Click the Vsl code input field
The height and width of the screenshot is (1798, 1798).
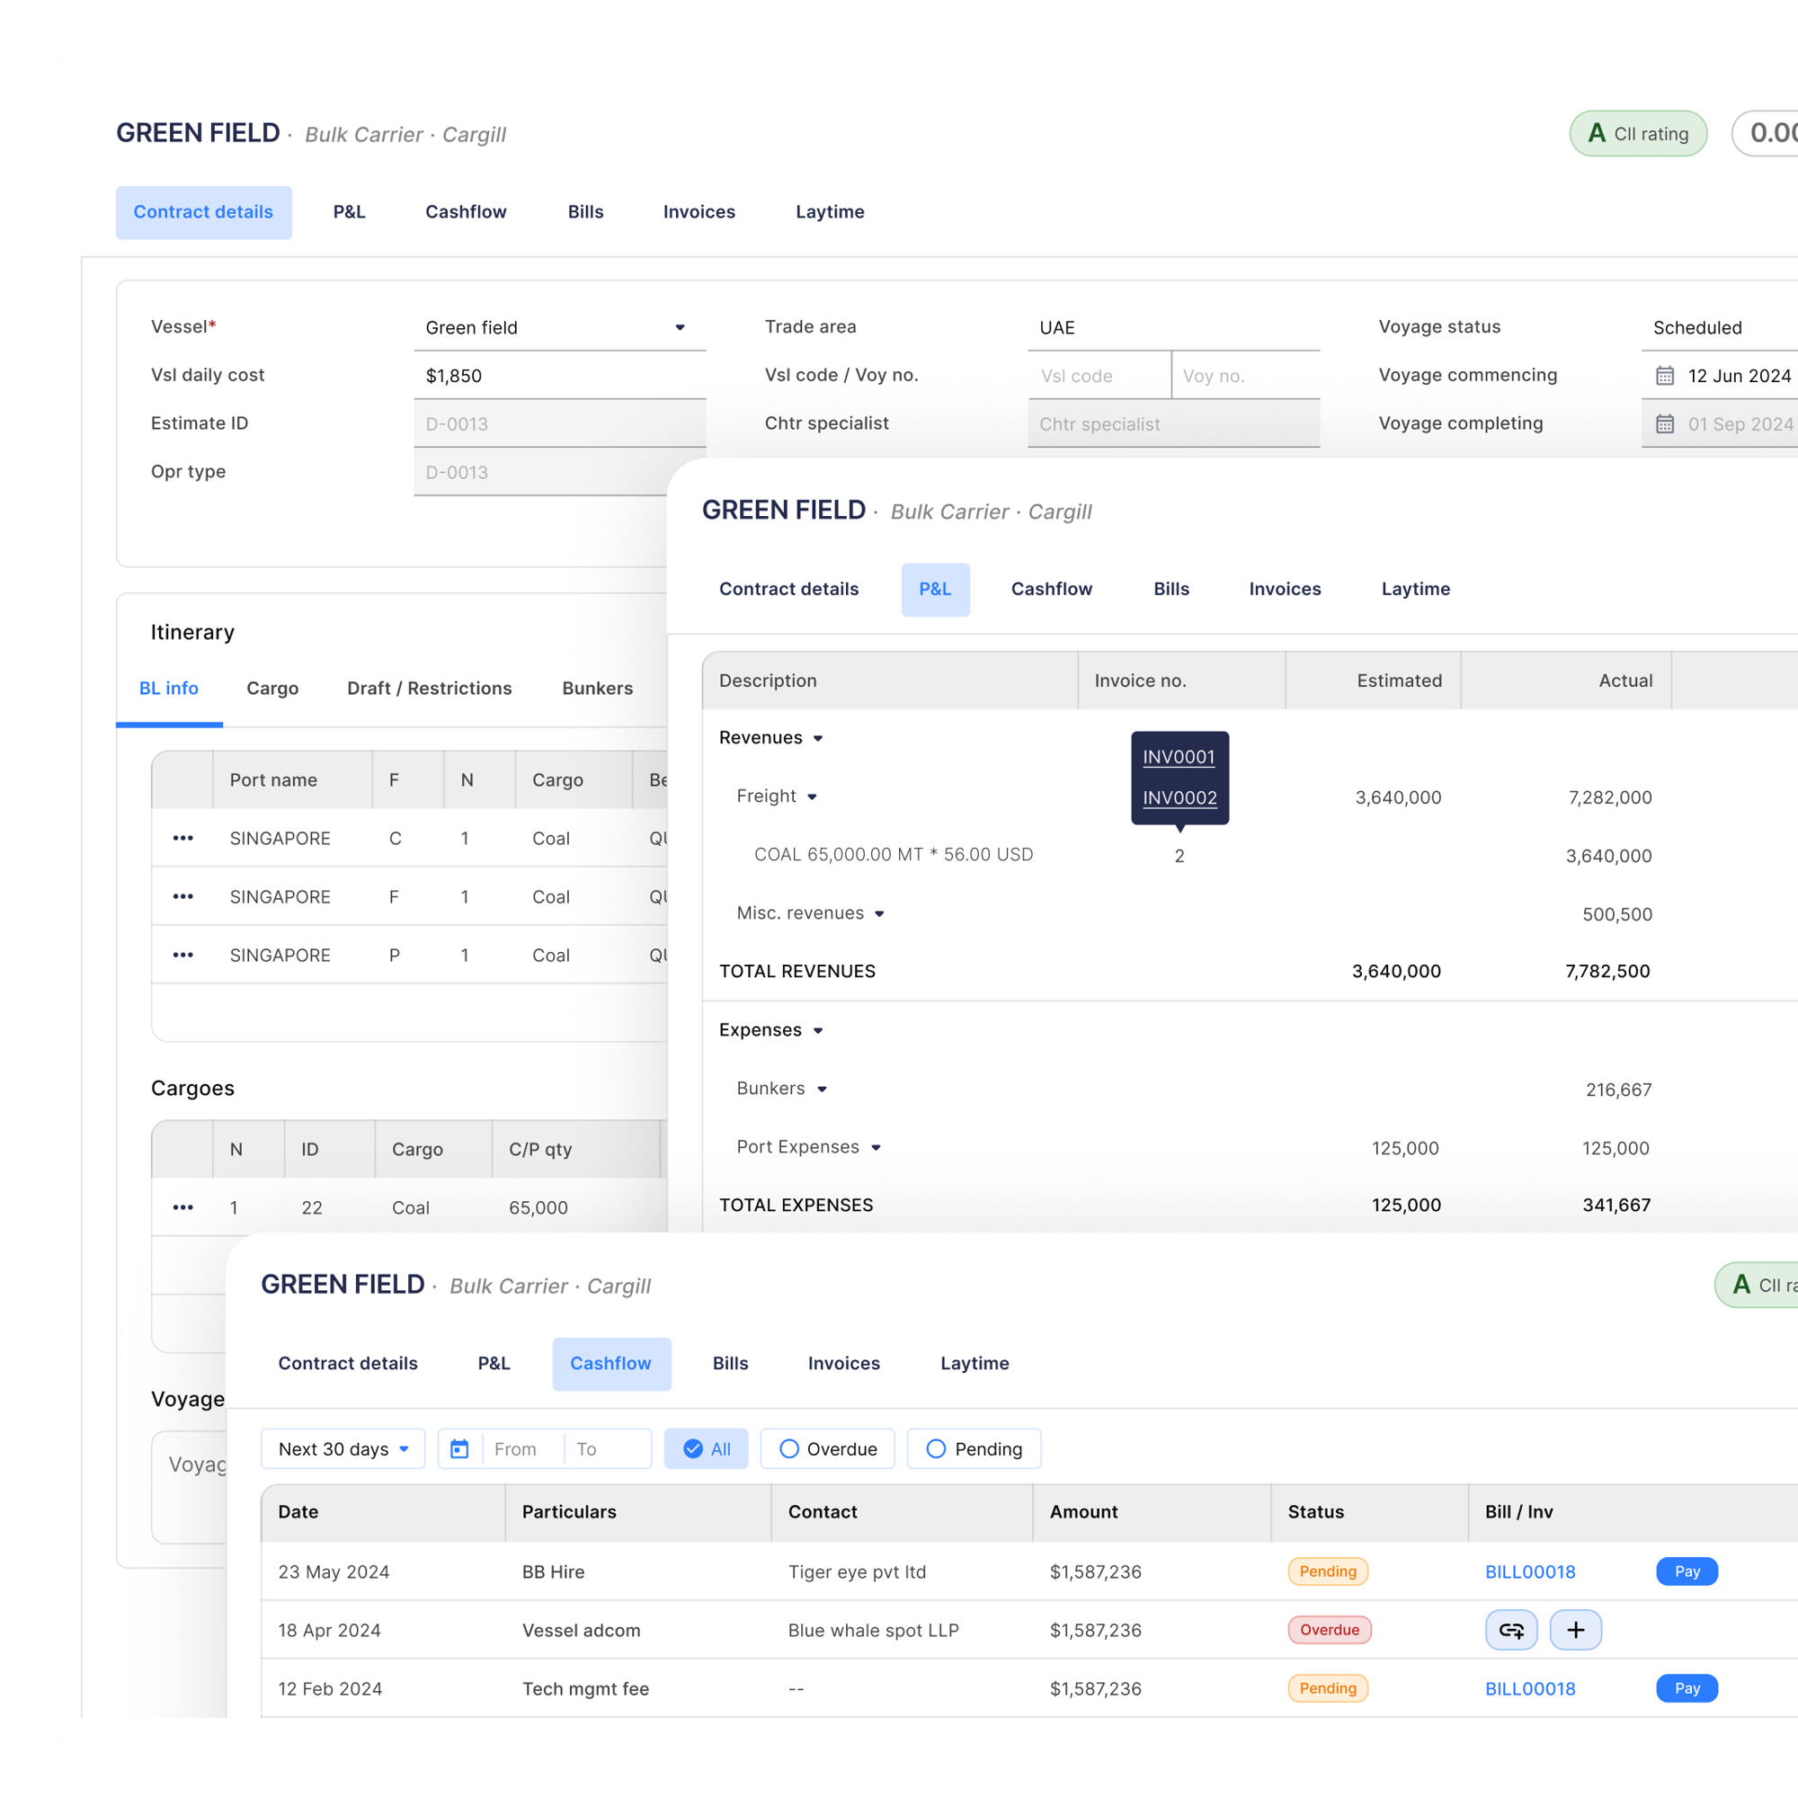point(1099,376)
